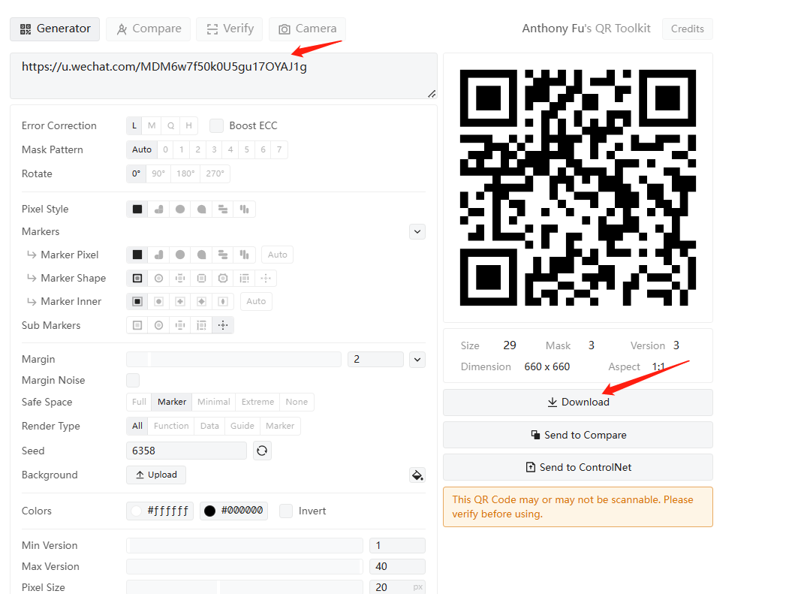This screenshot has width=792, height=594.
Task: Set Safe Space to None
Action: coord(297,402)
